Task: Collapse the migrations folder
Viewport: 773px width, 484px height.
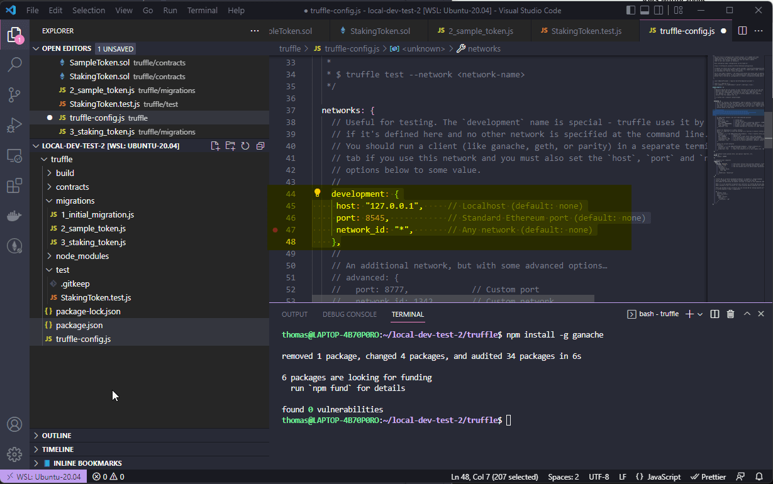Action: (x=69, y=201)
